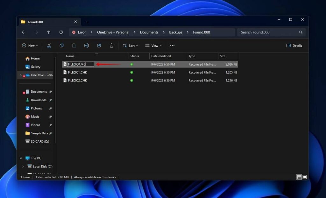The image size is (326, 198).
Task: Cut the selected file using toolbar
Action: 49,46
